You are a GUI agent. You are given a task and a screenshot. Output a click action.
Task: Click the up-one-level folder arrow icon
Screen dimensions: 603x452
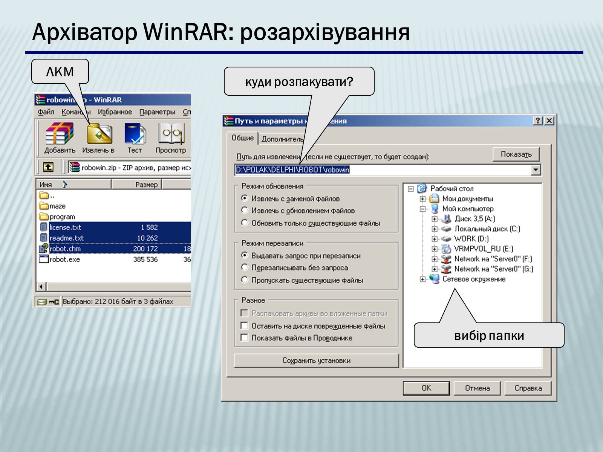click(48, 167)
